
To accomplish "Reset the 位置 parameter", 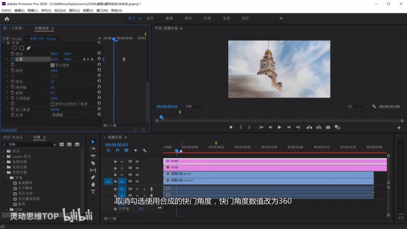I will point(99,59).
